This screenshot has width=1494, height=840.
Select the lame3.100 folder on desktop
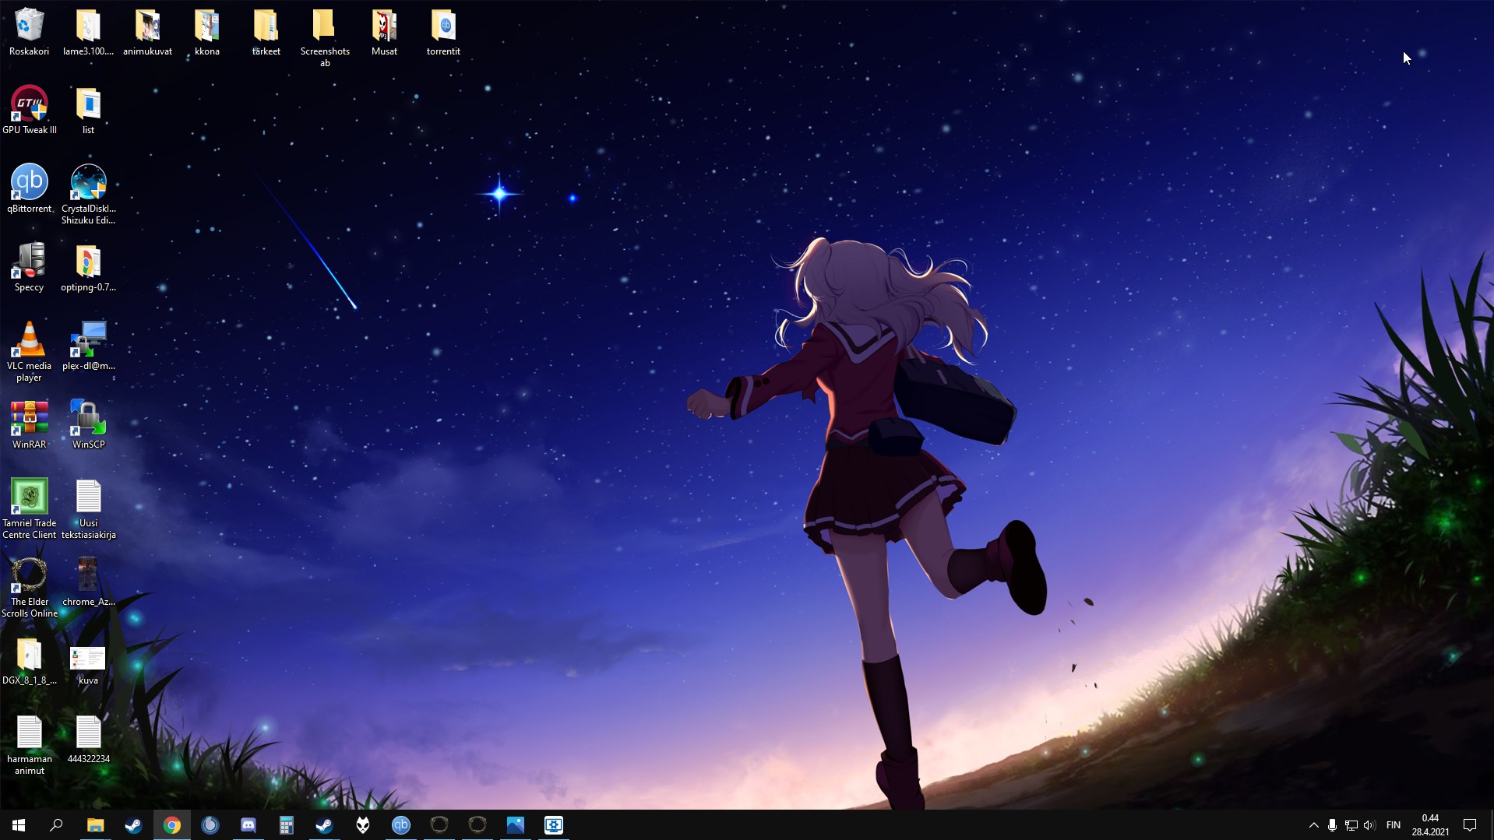88,32
